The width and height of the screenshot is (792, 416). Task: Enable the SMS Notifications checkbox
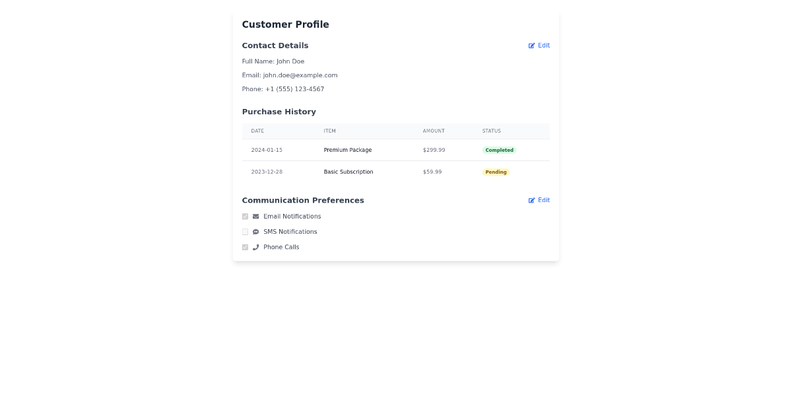(245, 232)
